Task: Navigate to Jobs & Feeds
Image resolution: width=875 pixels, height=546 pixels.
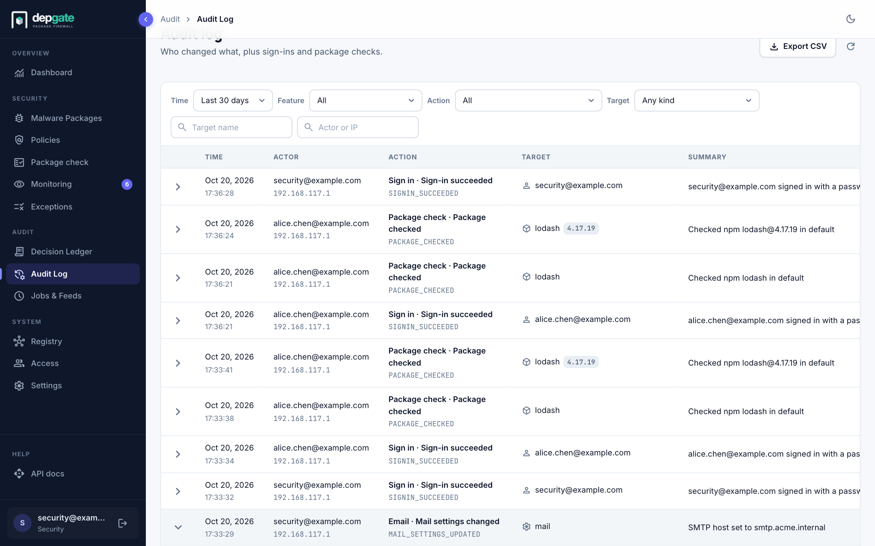Action: 73,296
